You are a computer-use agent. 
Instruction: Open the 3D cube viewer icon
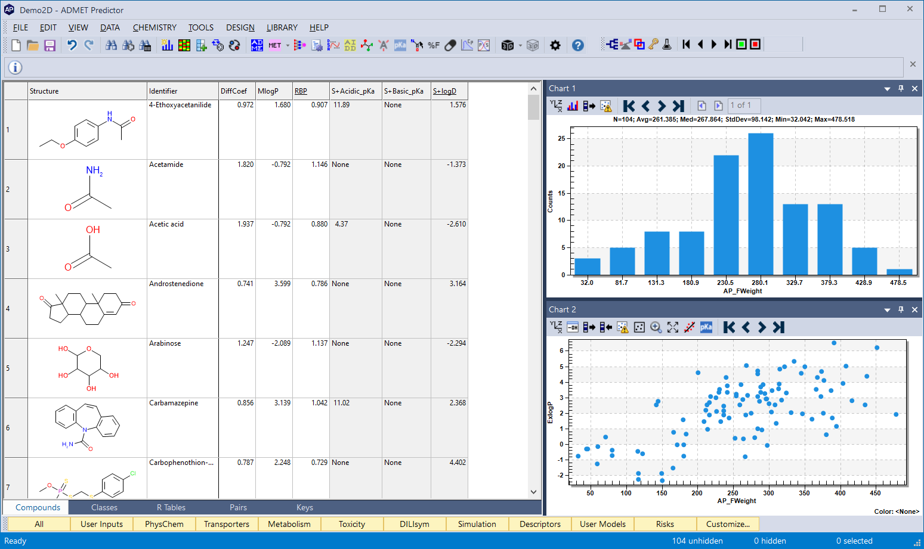tap(508, 45)
